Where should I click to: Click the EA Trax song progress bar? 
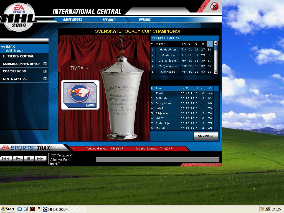[x=158, y=159]
